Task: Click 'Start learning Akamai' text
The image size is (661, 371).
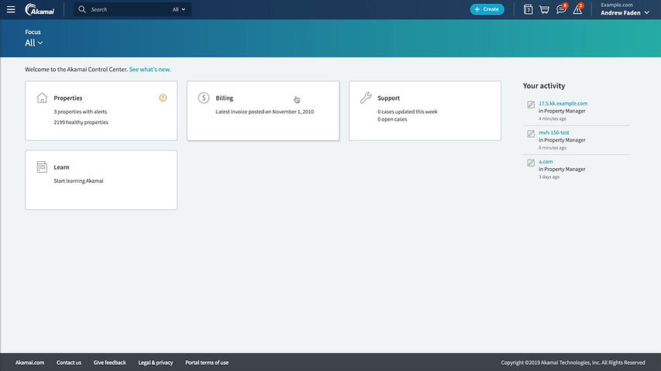Action: pyautogui.click(x=78, y=180)
